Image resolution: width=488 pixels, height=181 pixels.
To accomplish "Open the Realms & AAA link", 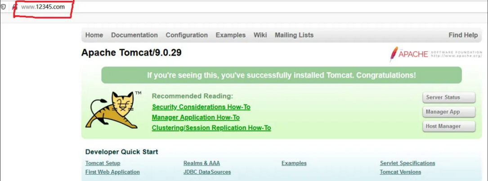I will [201, 163].
